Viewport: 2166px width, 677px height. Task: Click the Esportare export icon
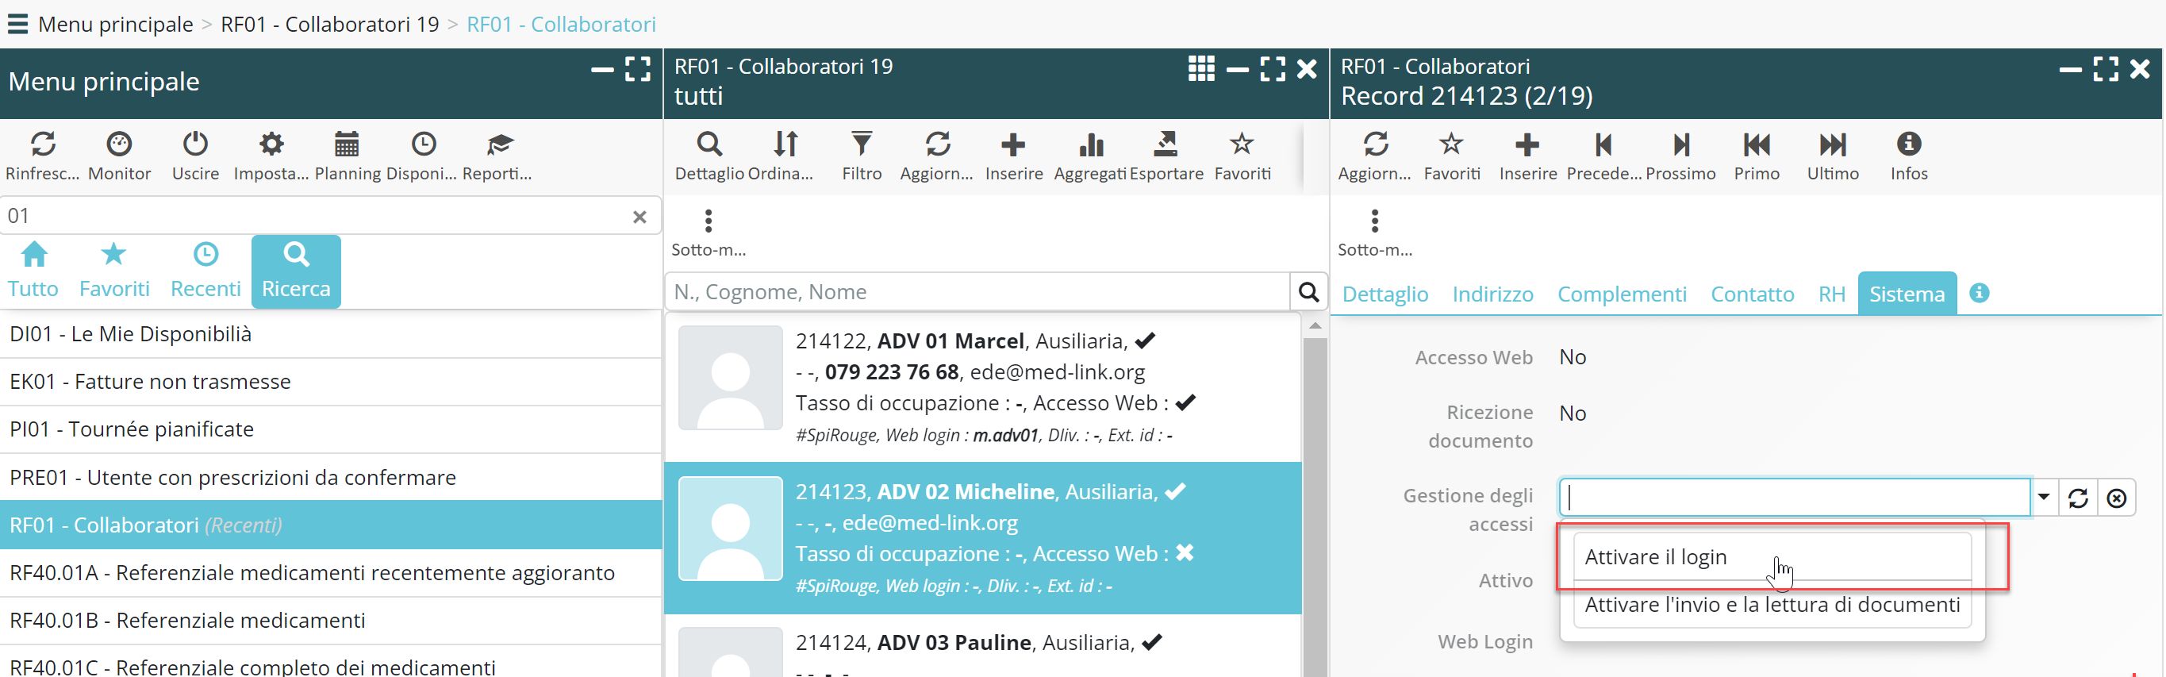(1166, 144)
